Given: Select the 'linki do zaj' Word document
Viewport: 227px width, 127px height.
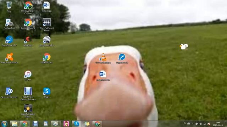Looking at the screenshot, I should (46, 6).
